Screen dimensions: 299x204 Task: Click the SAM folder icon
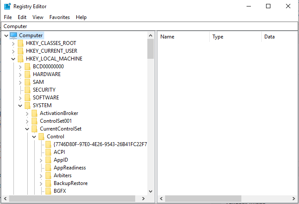27,82
